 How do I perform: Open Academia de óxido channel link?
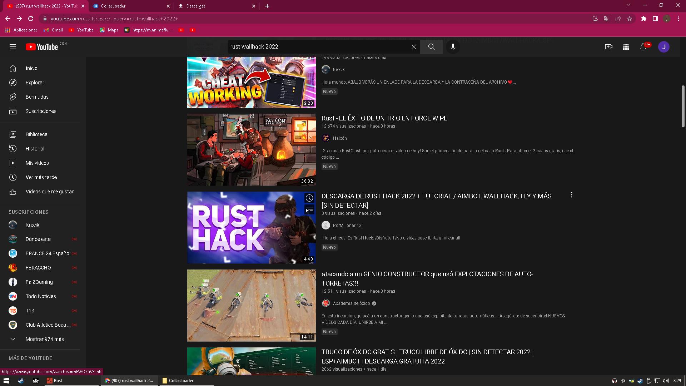coord(351,303)
